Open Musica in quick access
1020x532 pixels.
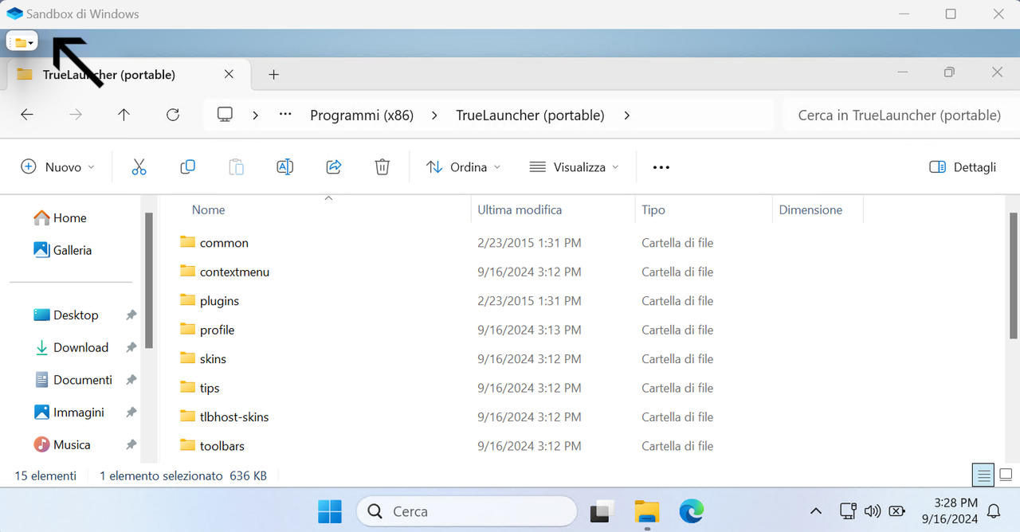pyautogui.click(x=62, y=445)
